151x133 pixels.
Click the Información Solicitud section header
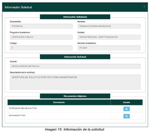pos(75,57)
